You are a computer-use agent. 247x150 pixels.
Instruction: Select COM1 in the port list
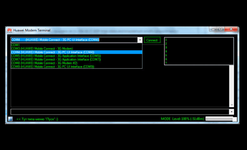[77, 45]
